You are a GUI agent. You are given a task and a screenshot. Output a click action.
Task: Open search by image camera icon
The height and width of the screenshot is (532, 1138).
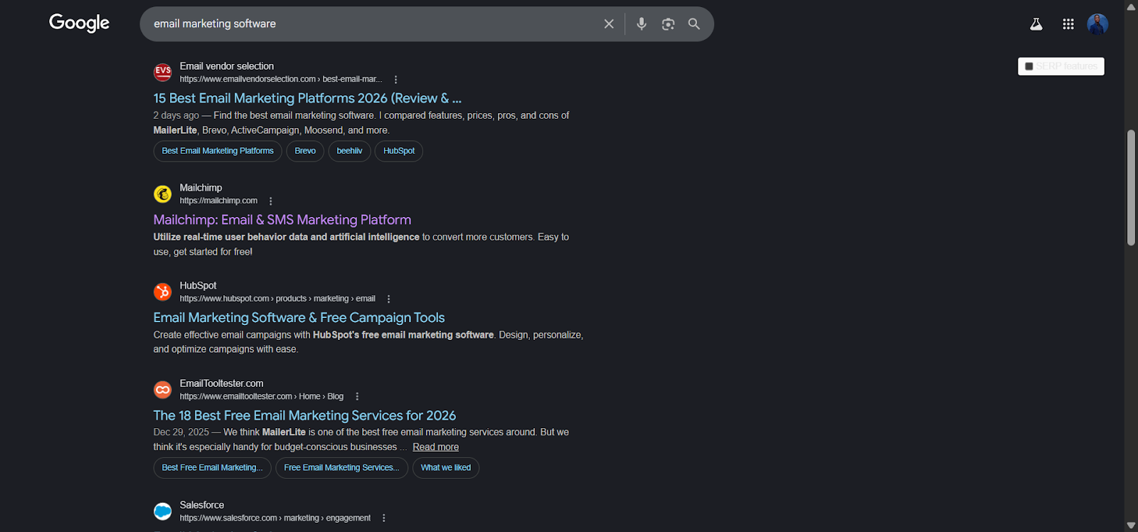668,24
